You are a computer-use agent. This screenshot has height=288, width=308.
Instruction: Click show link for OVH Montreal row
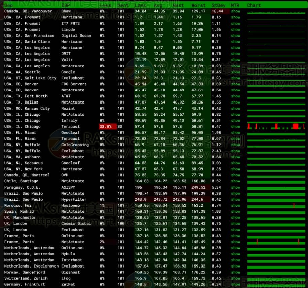click(x=235, y=175)
